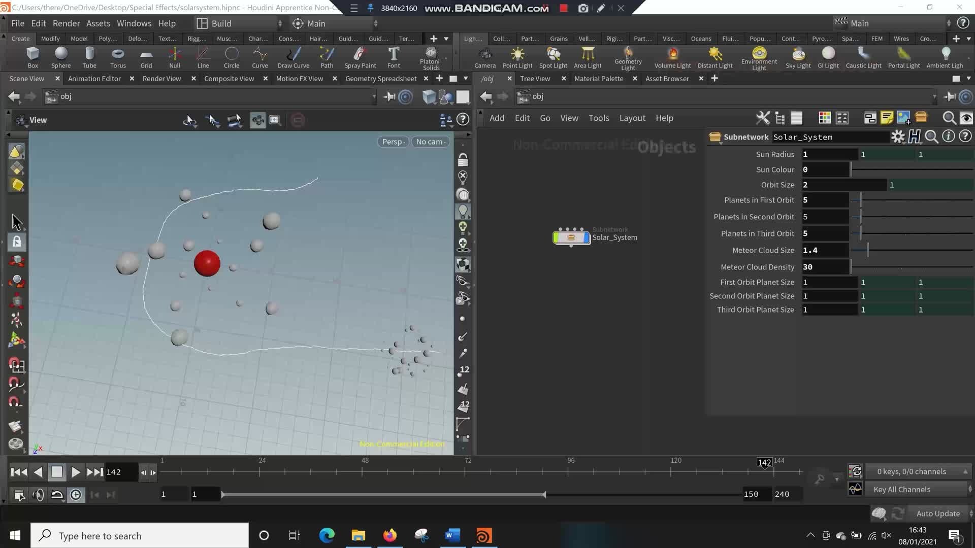The image size is (975, 548).
Task: Switch to the Material Palette tab
Action: click(x=598, y=78)
